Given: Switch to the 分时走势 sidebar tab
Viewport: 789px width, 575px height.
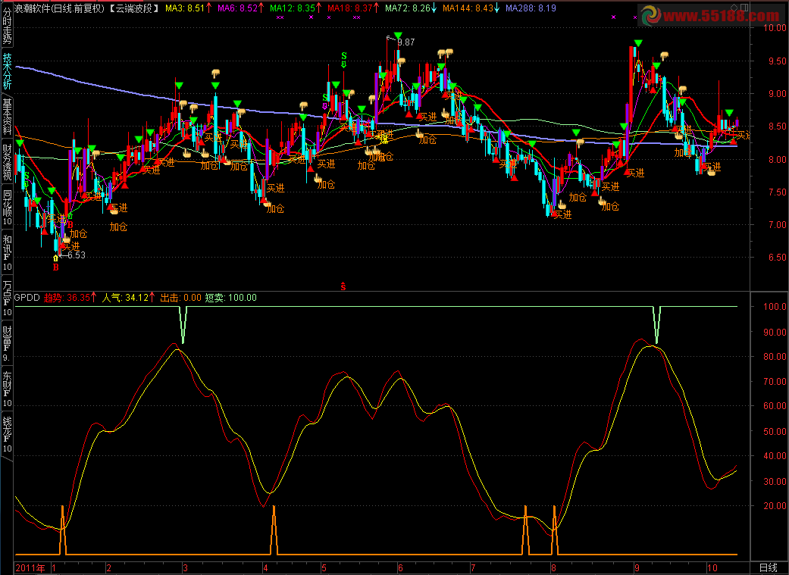Looking at the screenshot, I should [7, 24].
